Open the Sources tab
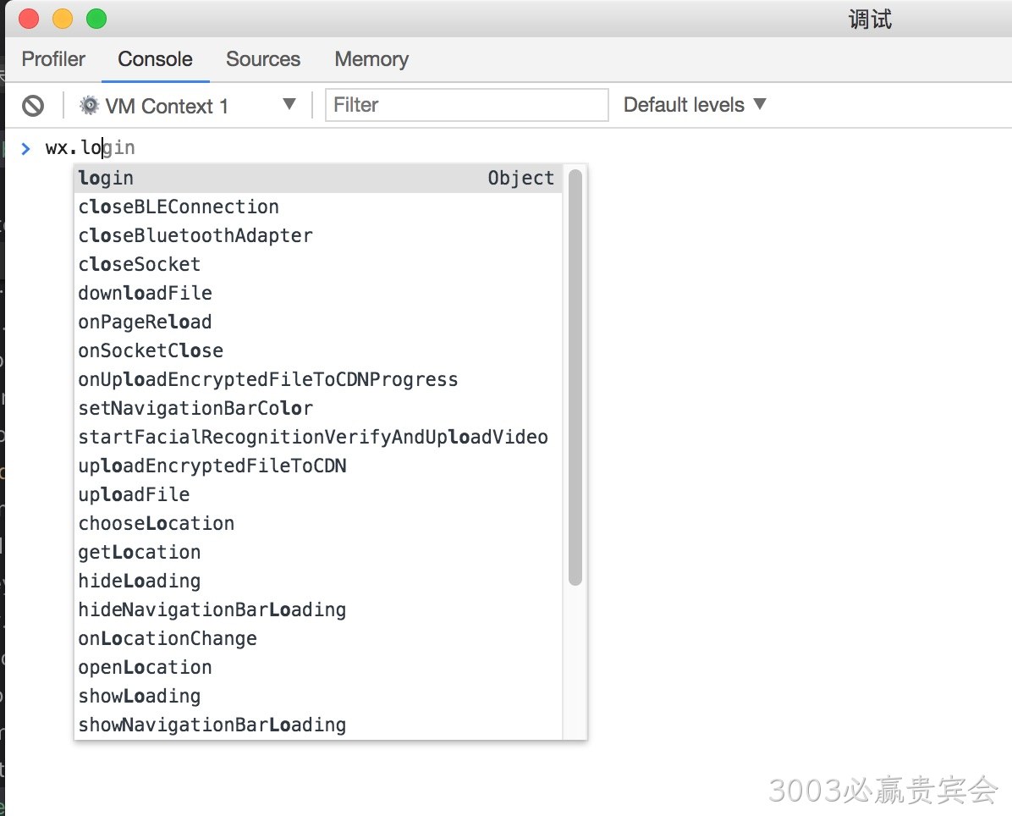 [262, 58]
